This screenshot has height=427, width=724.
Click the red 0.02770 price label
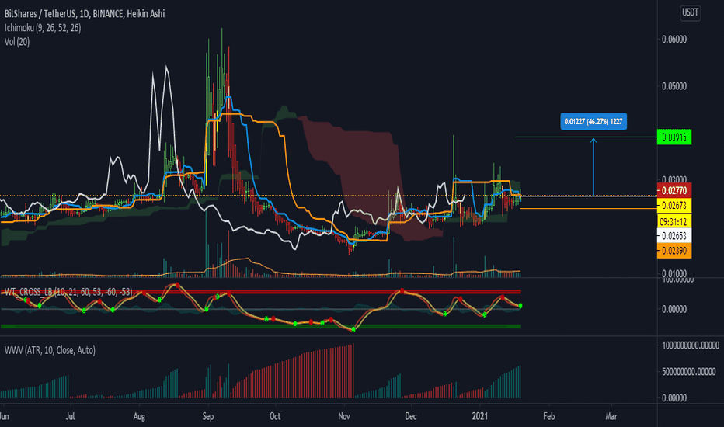674,190
